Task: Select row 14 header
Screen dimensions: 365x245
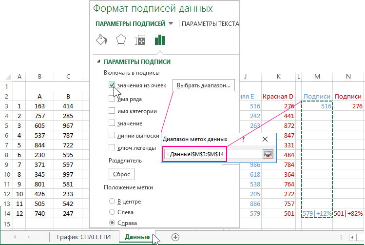Action: tap(7, 214)
